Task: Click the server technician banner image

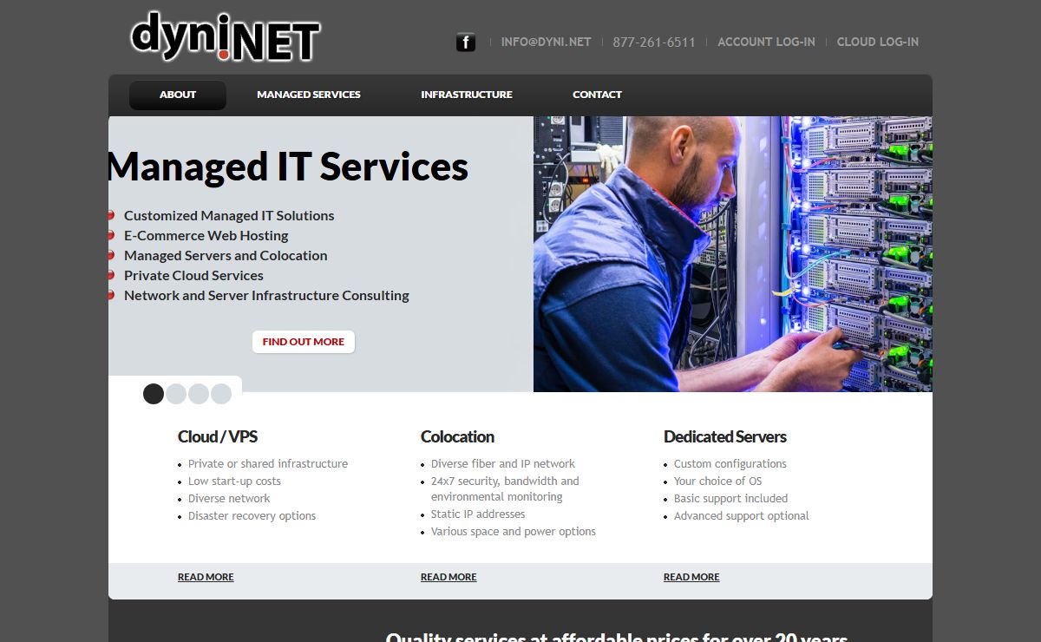Action: click(733, 254)
